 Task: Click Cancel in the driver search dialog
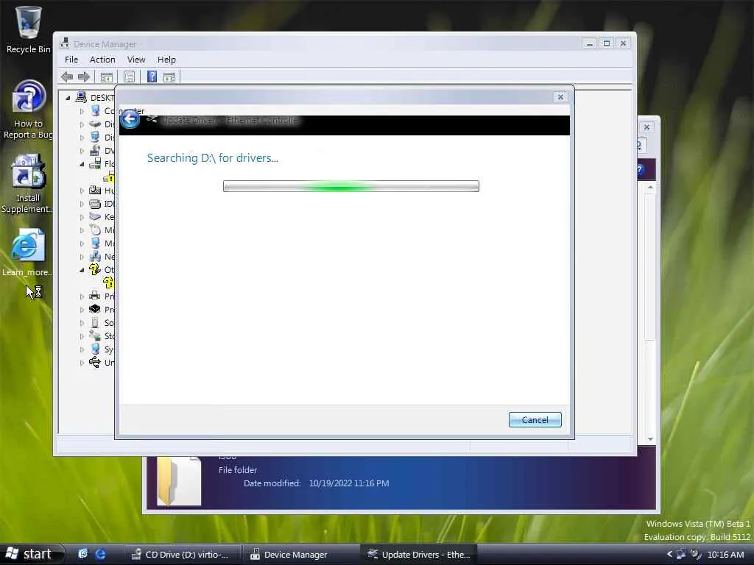535,420
